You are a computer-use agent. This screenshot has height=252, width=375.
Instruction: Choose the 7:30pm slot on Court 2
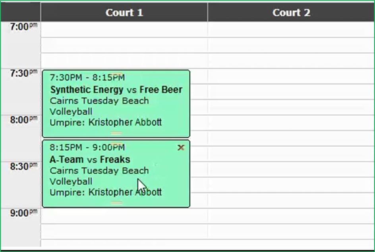[x=291, y=76]
